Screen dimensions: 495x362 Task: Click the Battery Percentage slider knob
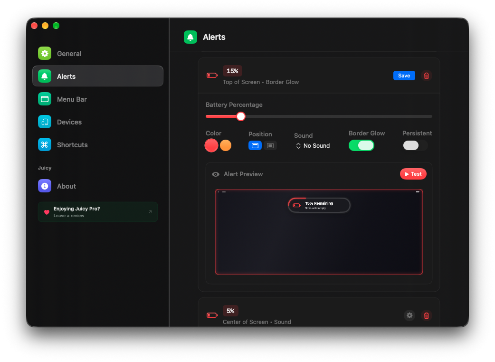(241, 116)
